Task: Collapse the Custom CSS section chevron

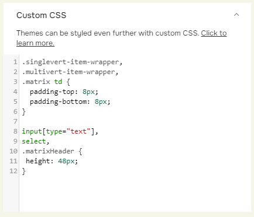Action: [x=236, y=15]
